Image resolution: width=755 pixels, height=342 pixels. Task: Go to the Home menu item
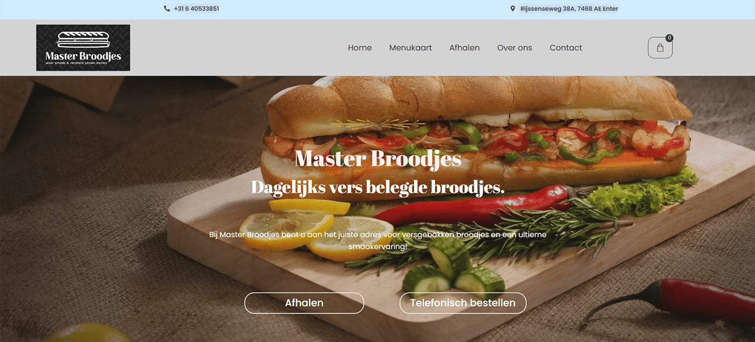coord(360,48)
